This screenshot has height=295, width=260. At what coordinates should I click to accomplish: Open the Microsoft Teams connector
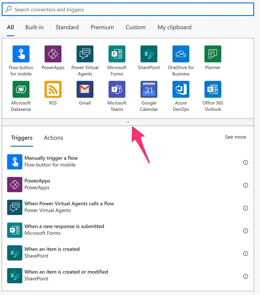pos(117,89)
